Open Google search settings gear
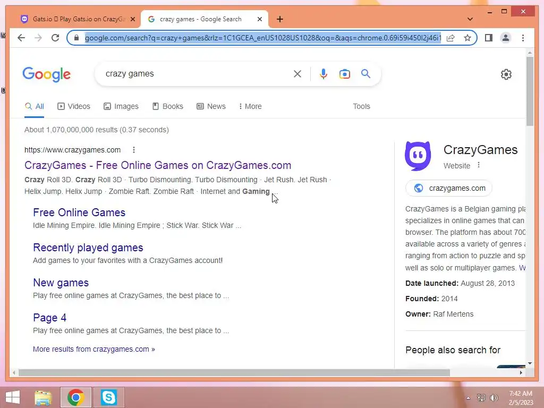The height and width of the screenshot is (408, 544). tap(506, 74)
